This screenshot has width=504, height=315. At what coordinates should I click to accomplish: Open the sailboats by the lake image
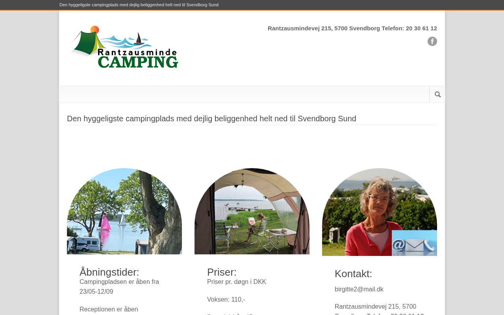pos(124,211)
